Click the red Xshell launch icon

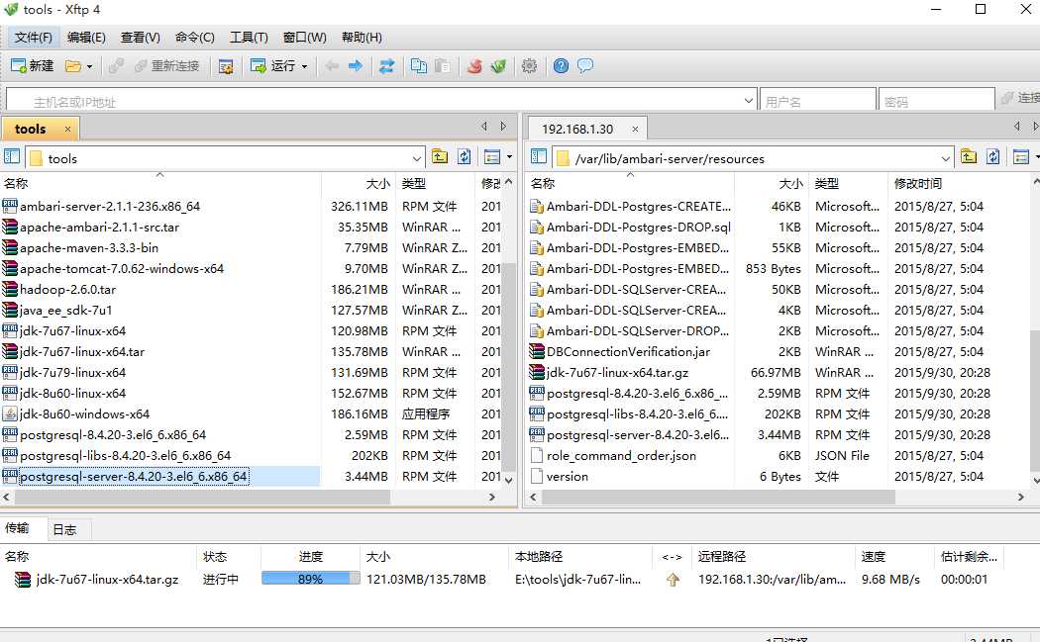point(474,65)
